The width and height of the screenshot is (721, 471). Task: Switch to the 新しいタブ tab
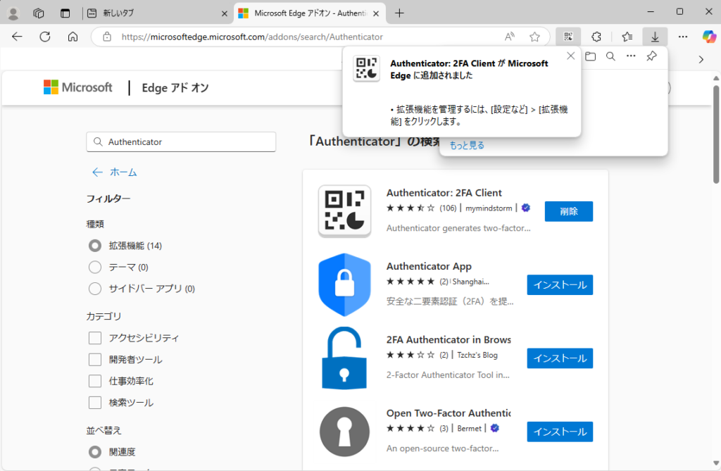pyautogui.click(x=156, y=13)
